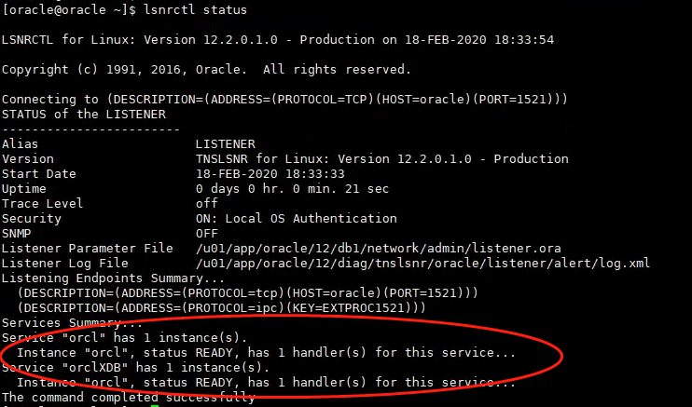The width and height of the screenshot is (692, 407).
Task: Click the Copyright 1991, 2016 Oracle line
Action: 206,70
